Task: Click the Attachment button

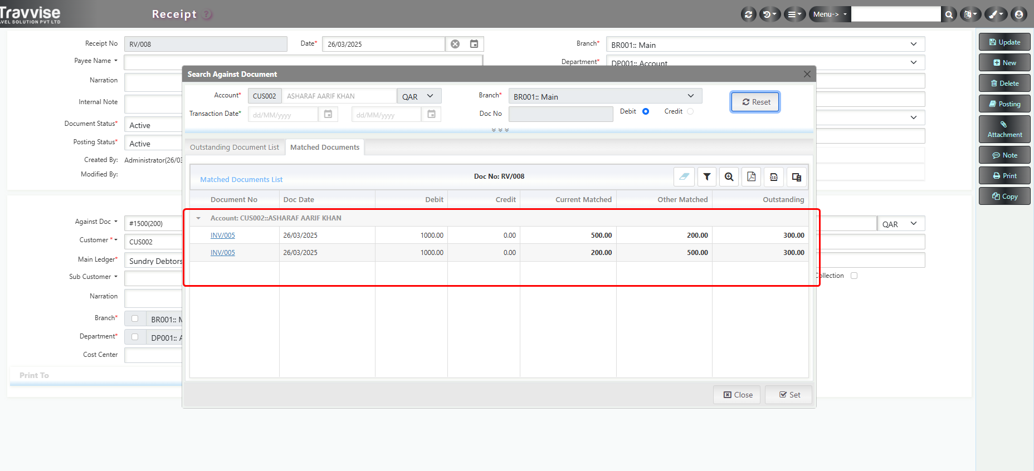Action: coord(1004,129)
